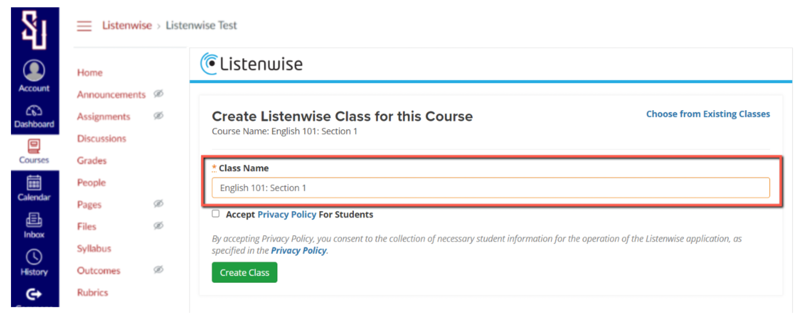The height and width of the screenshot is (321, 809).
Task: Click the green Create Class button
Action: 244,272
